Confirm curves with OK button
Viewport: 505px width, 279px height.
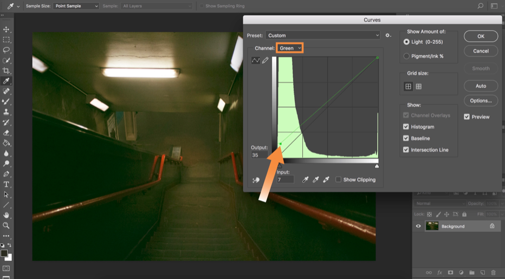click(x=481, y=36)
